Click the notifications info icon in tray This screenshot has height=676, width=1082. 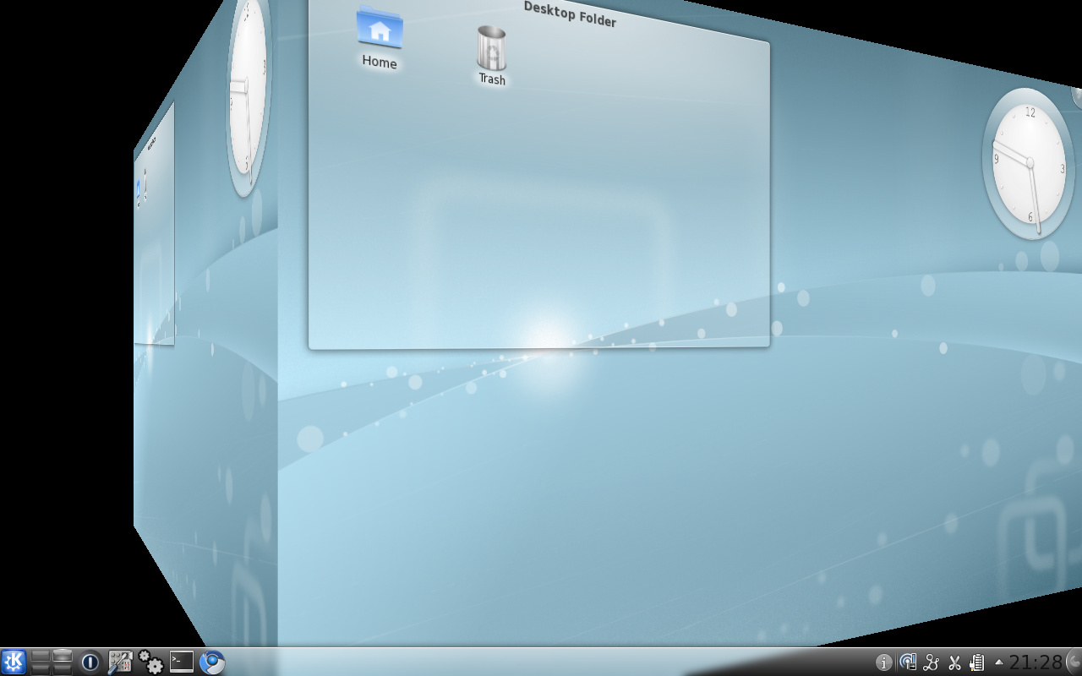coord(884,662)
